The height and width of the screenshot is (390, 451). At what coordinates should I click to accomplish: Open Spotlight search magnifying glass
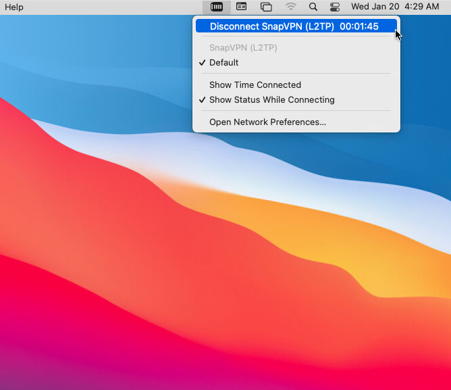313,7
